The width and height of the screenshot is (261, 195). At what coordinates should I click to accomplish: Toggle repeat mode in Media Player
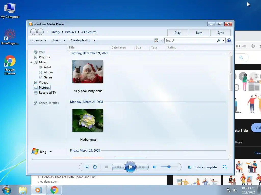95,167
